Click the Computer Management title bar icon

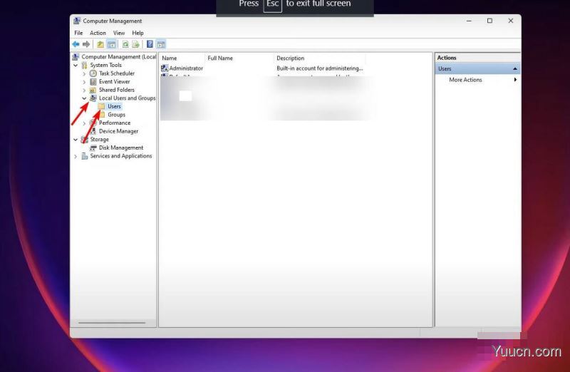pyautogui.click(x=77, y=21)
